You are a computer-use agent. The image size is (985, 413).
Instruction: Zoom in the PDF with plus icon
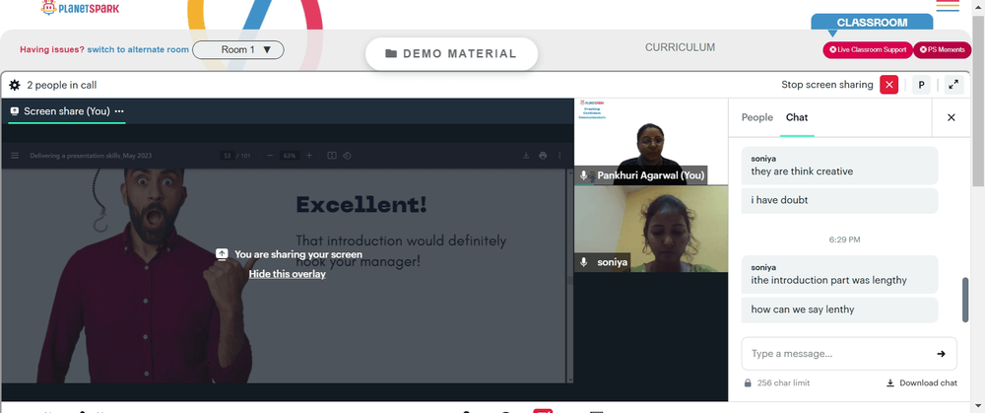309,156
